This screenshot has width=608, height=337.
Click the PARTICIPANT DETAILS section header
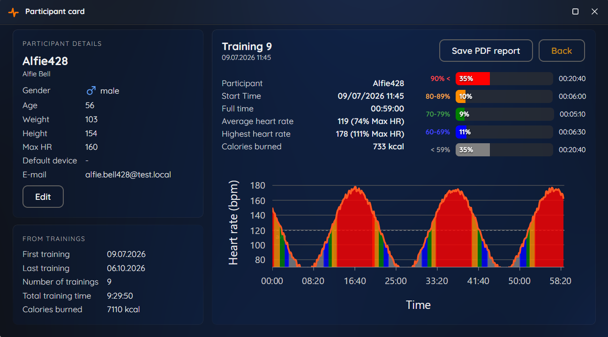point(62,44)
